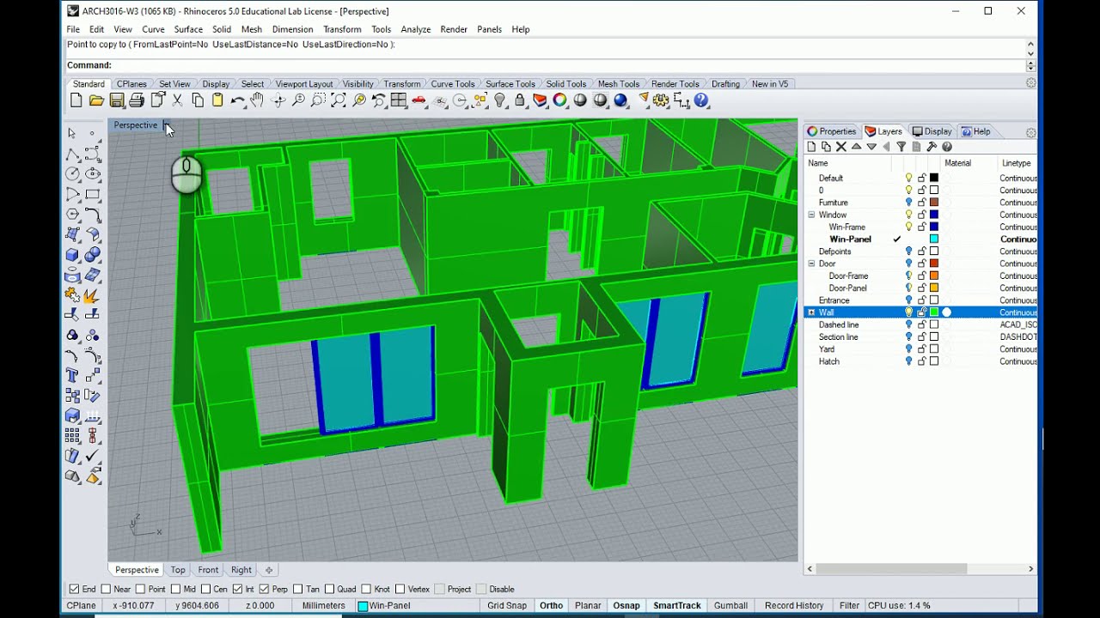
Task: Enable the Near osnap checkbox
Action: click(106, 589)
